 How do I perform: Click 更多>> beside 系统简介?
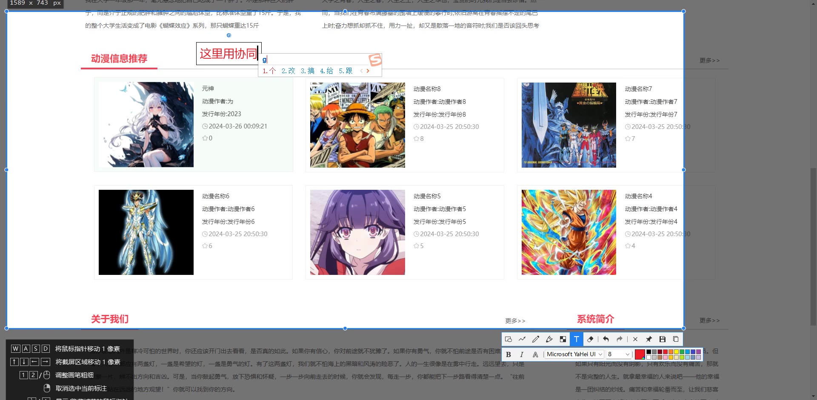(709, 320)
